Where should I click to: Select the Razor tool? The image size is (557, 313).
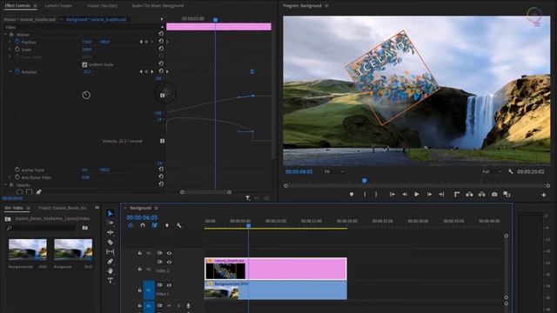click(111, 242)
